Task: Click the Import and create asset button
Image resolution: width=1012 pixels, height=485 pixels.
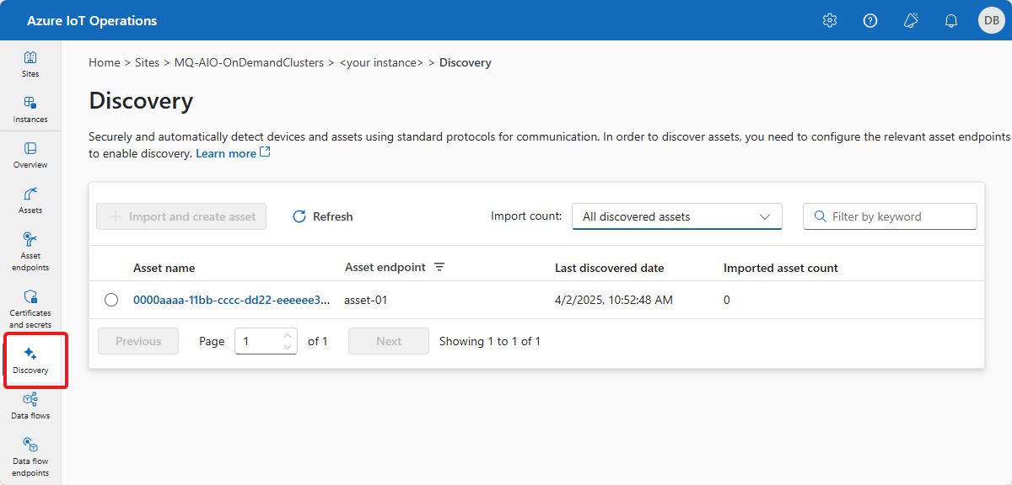Action: tap(181, 216)
